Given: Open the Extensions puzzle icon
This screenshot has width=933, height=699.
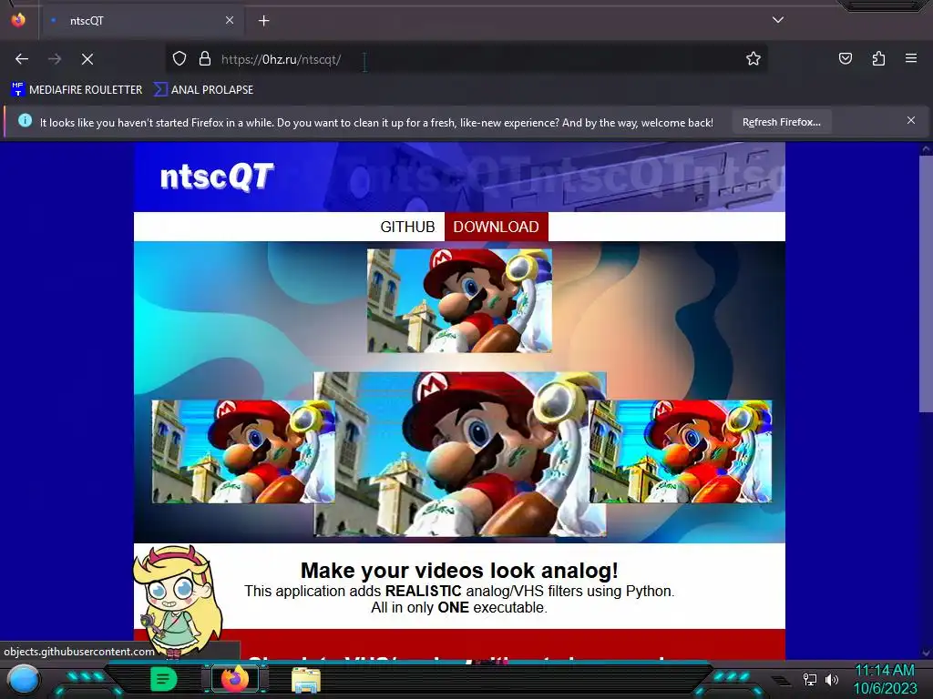Looking at the screenshot, I should [x=878, y=58].
